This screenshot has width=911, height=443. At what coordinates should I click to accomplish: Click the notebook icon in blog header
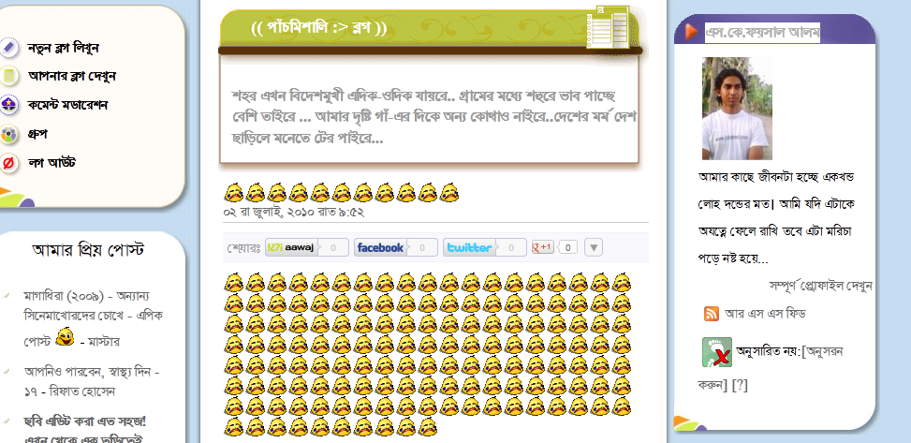tap(608, 27)
